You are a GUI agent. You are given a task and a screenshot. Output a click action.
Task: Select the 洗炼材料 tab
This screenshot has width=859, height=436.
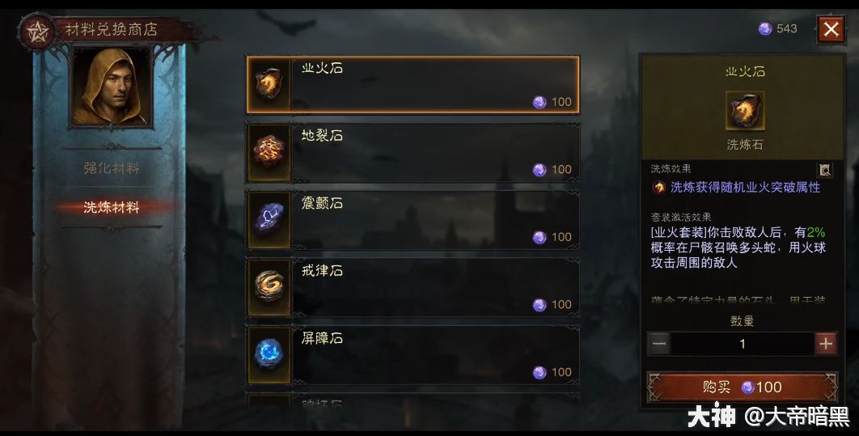pos(111,207)
